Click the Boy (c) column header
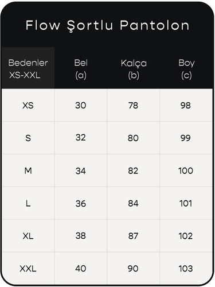The image size is (215, 287). pyautogui.click(x=186, y=69)
